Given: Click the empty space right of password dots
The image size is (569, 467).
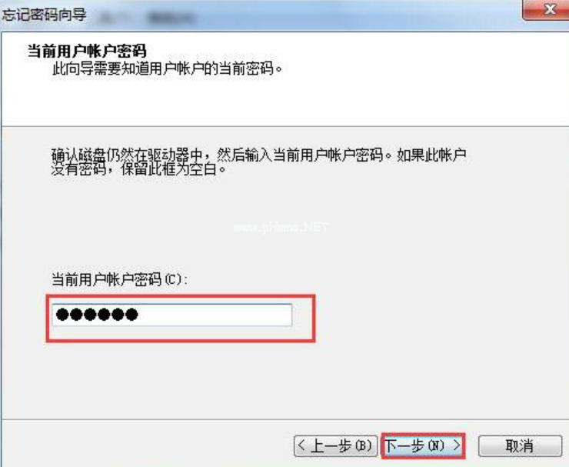Looking at the screenshot, I should coord(215,315).
